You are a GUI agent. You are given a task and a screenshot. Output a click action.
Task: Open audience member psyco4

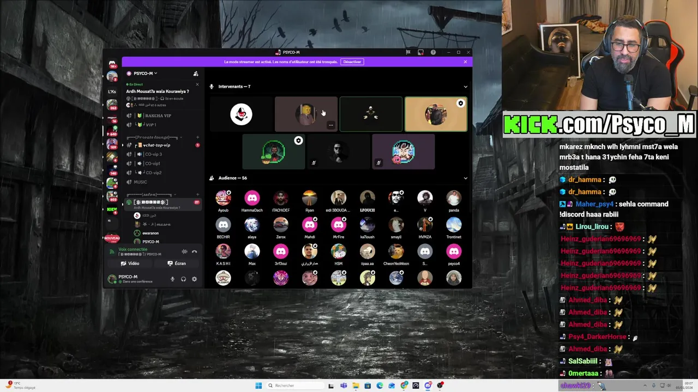[x=454, y=254]
